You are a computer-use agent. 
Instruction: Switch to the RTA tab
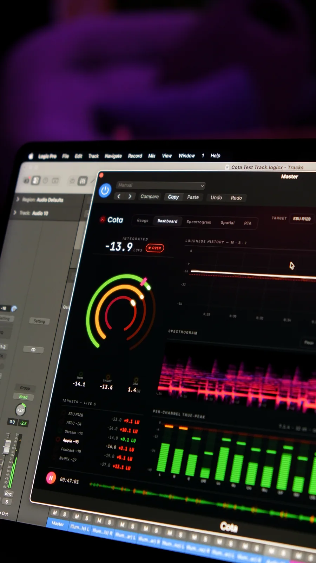248,223
